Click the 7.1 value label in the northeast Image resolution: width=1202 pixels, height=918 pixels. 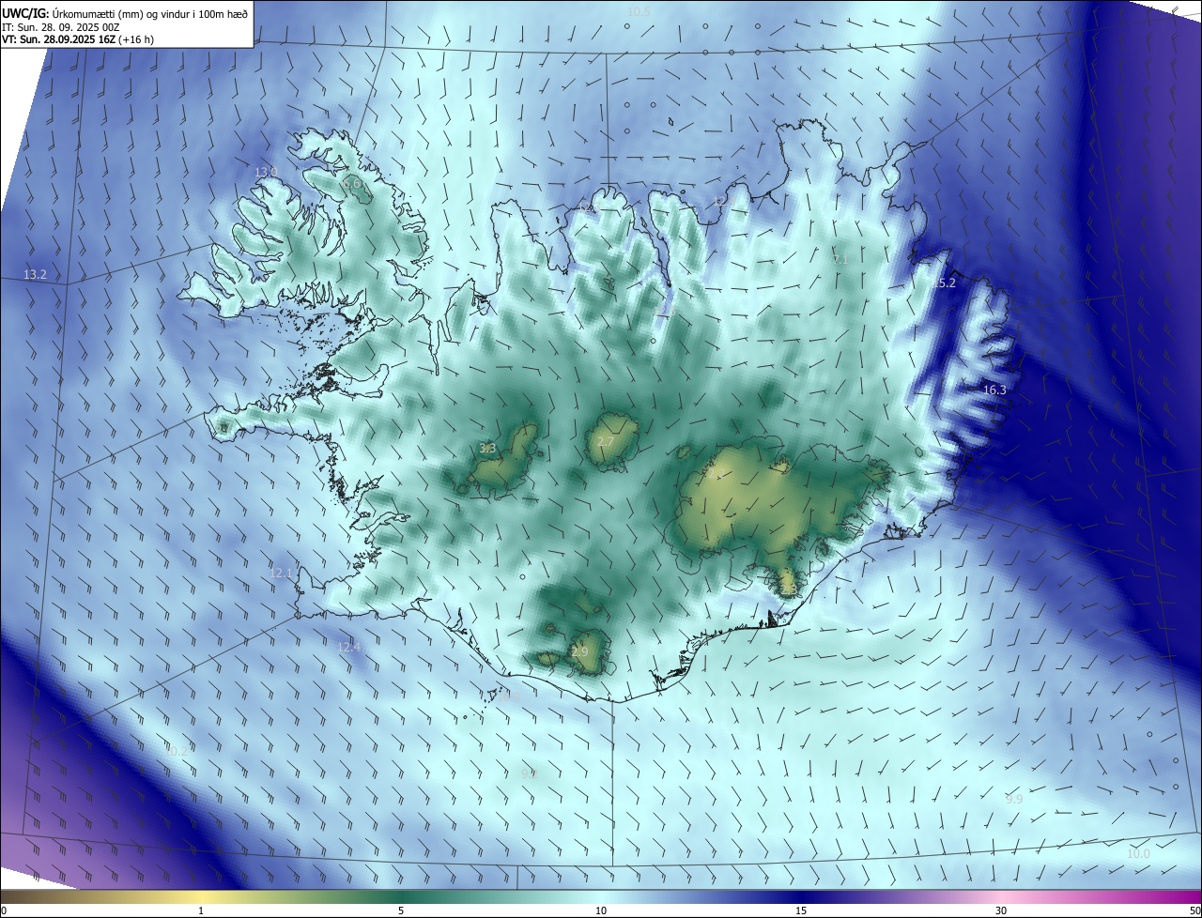[840, 259]
